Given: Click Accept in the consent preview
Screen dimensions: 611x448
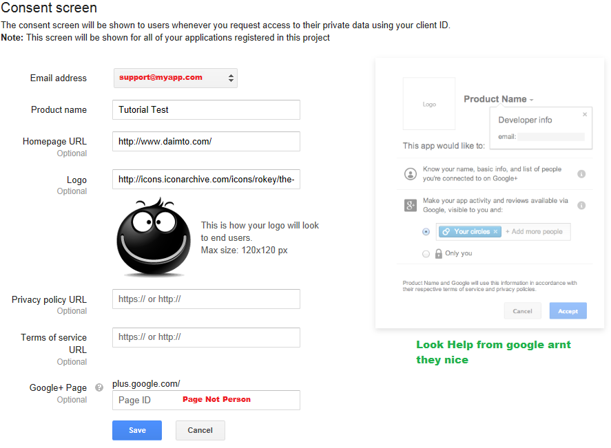Looking at the screenshot, I should click(x=568, y=311).
